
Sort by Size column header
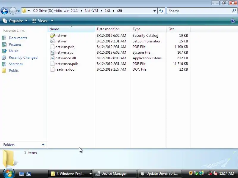[178, 29]
